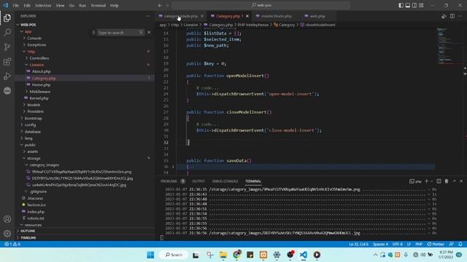Switch to master.blade.php tab

pyautogui.click(x=277, y=16)
